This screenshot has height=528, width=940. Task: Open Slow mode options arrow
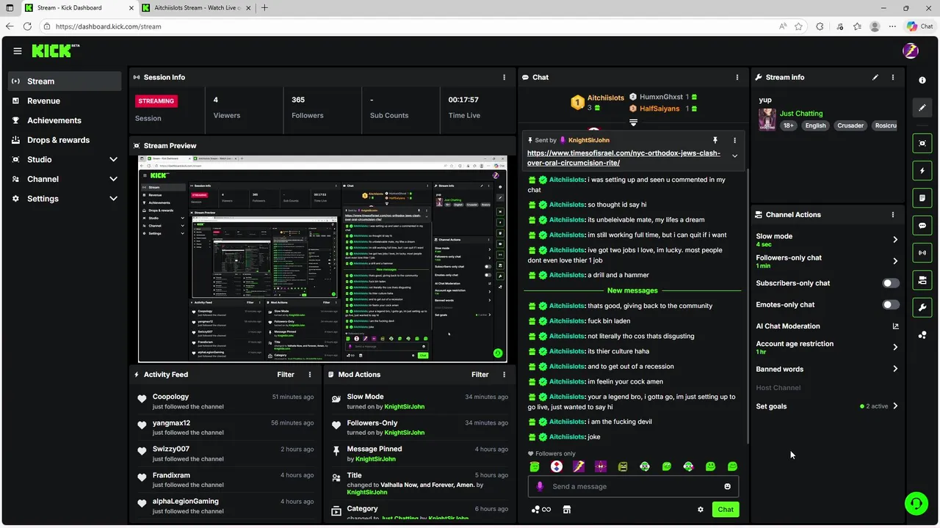(x=895, y=240)
